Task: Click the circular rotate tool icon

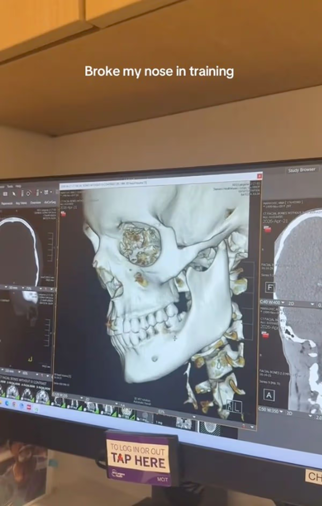Action: point(29,193)
